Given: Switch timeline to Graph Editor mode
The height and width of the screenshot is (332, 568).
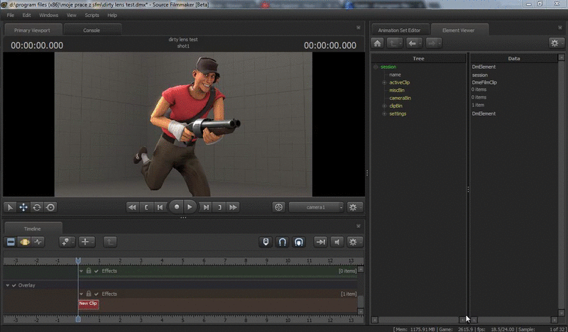Looking at the screenshot, I should [38, 242].
